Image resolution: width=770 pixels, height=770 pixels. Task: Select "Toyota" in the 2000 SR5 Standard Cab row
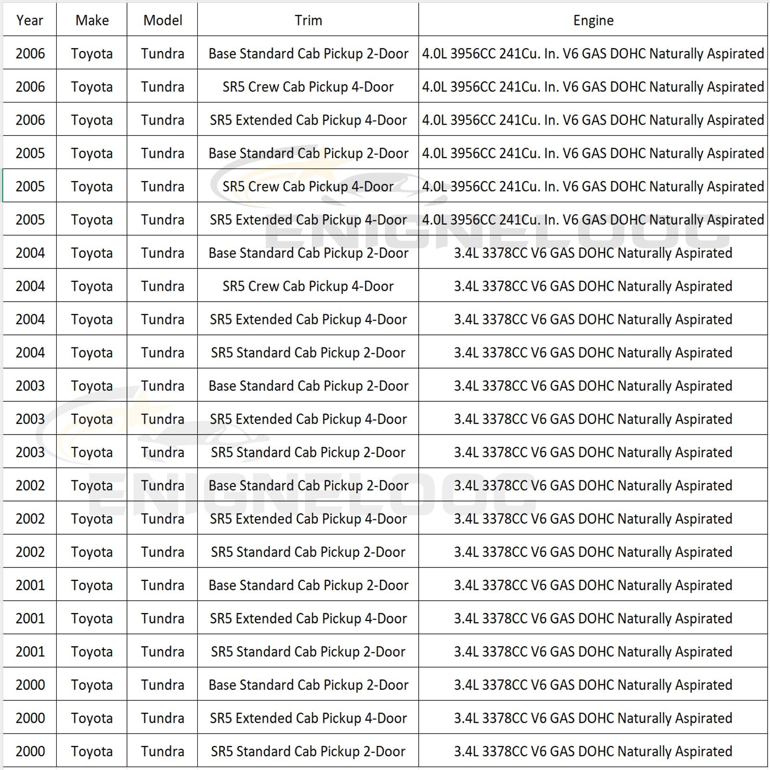click(x=92, y=750)
